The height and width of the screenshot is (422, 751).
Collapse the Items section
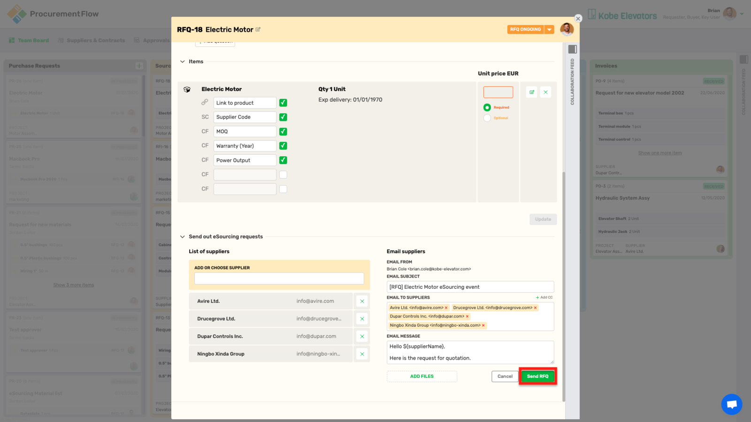click(x=183, y=61)
